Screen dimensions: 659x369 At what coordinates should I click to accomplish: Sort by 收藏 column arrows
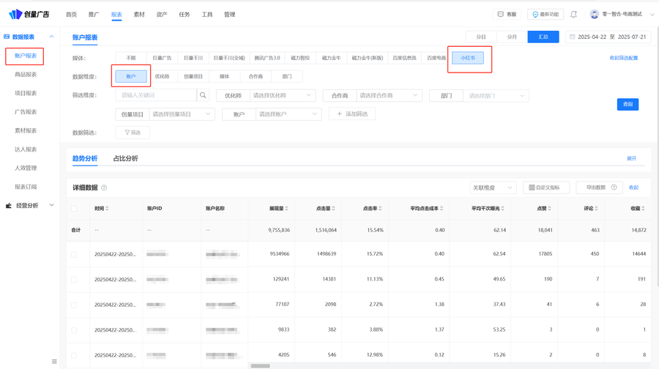[x=643, y=209]
